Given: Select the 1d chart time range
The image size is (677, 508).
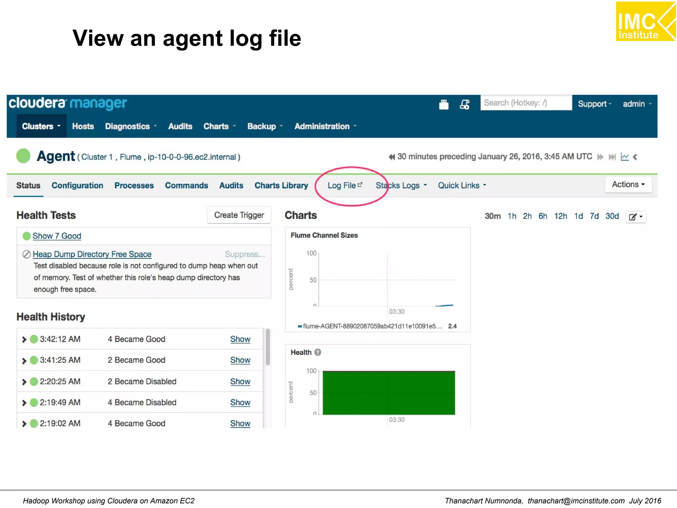Looking at the screenshot, I should click(x=578, y=216).
